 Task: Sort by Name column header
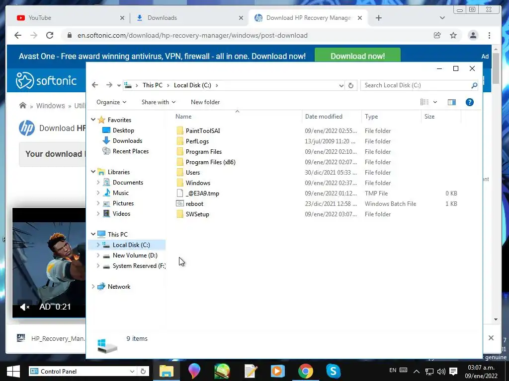[237, 116]
